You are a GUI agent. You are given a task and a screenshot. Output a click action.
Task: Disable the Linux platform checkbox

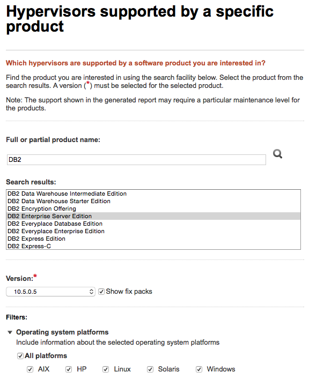106,369
